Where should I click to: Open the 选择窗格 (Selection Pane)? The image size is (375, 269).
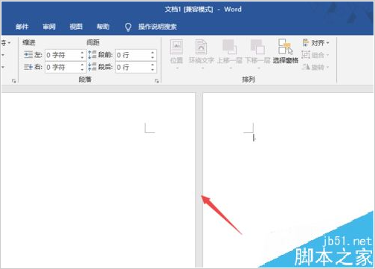pyautogui.click(x=286, y=51)
